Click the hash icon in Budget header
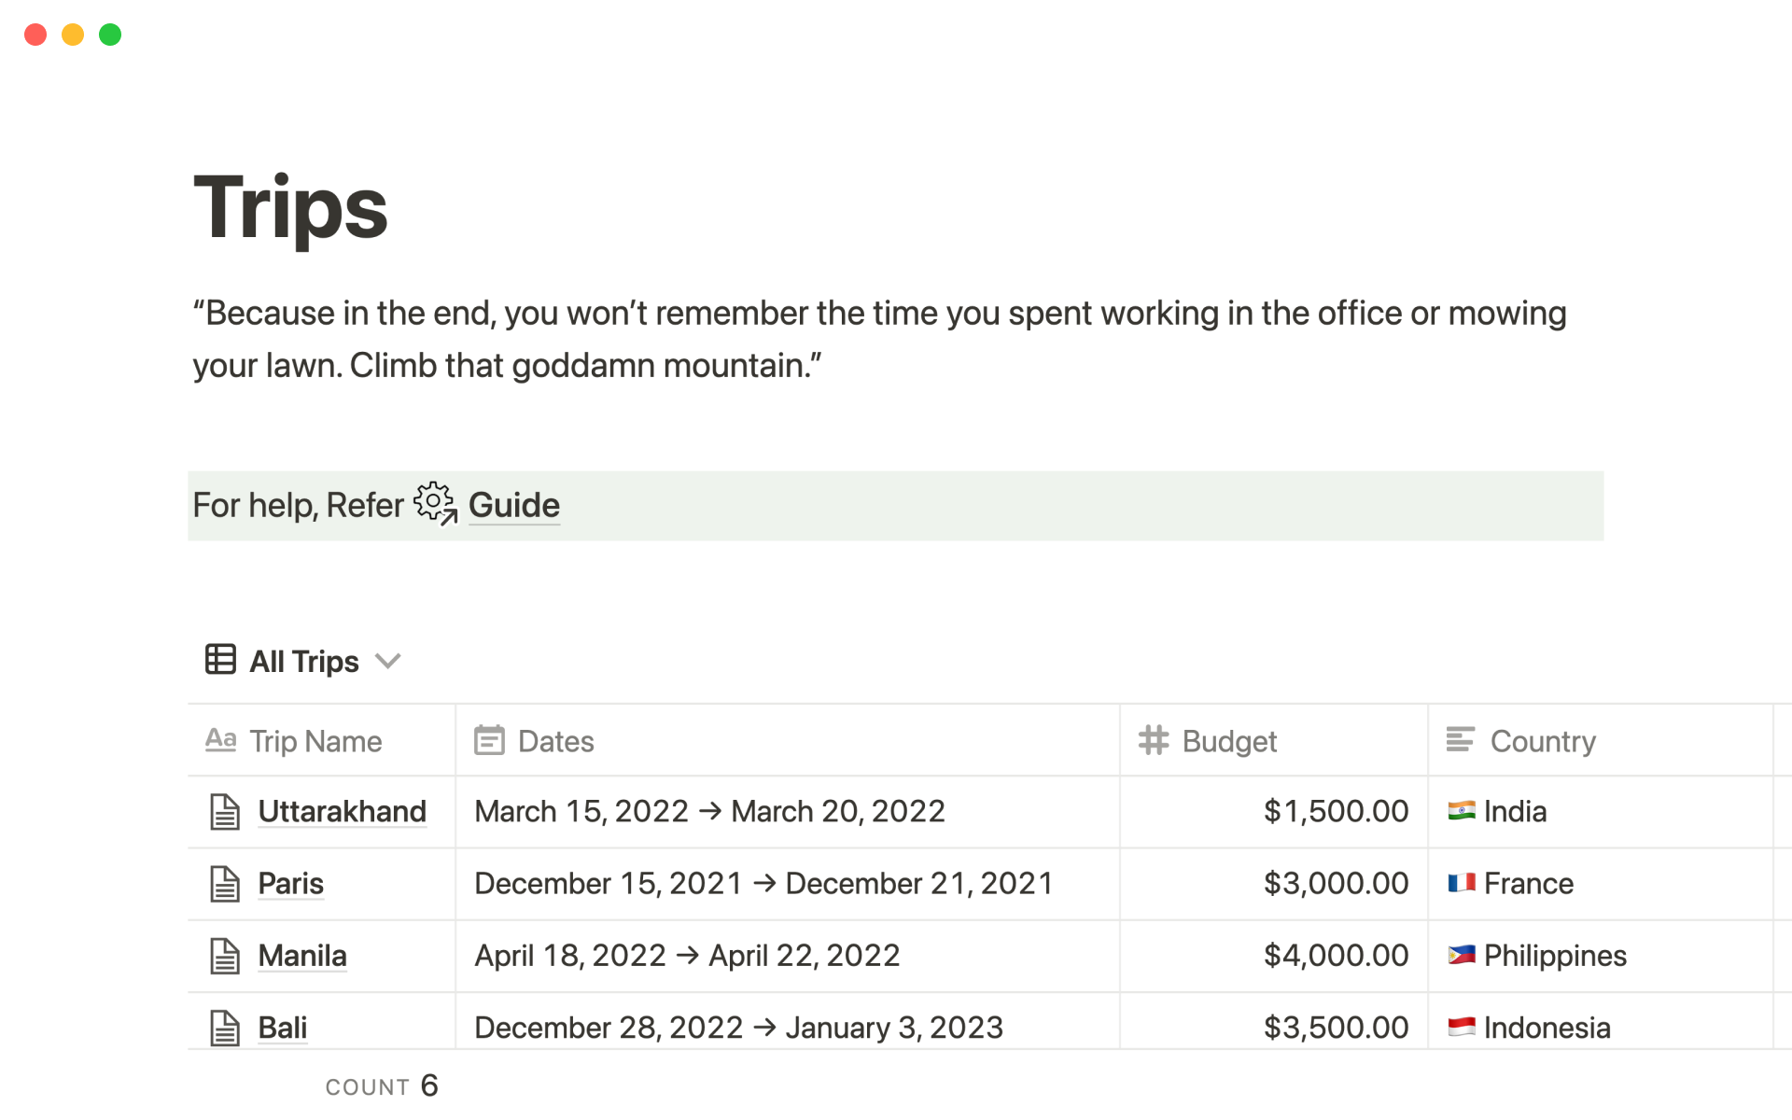Viewport: 1792px width, 1120px height. click(x=1154, y=740)
